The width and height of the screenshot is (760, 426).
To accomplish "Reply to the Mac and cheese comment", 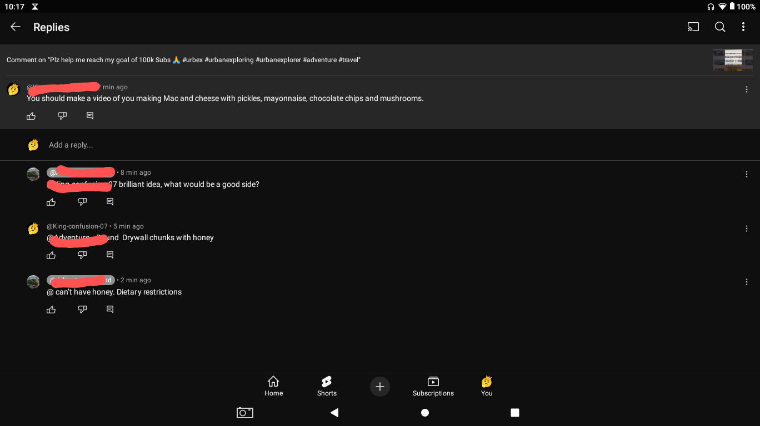I will (x=90, y=116).
